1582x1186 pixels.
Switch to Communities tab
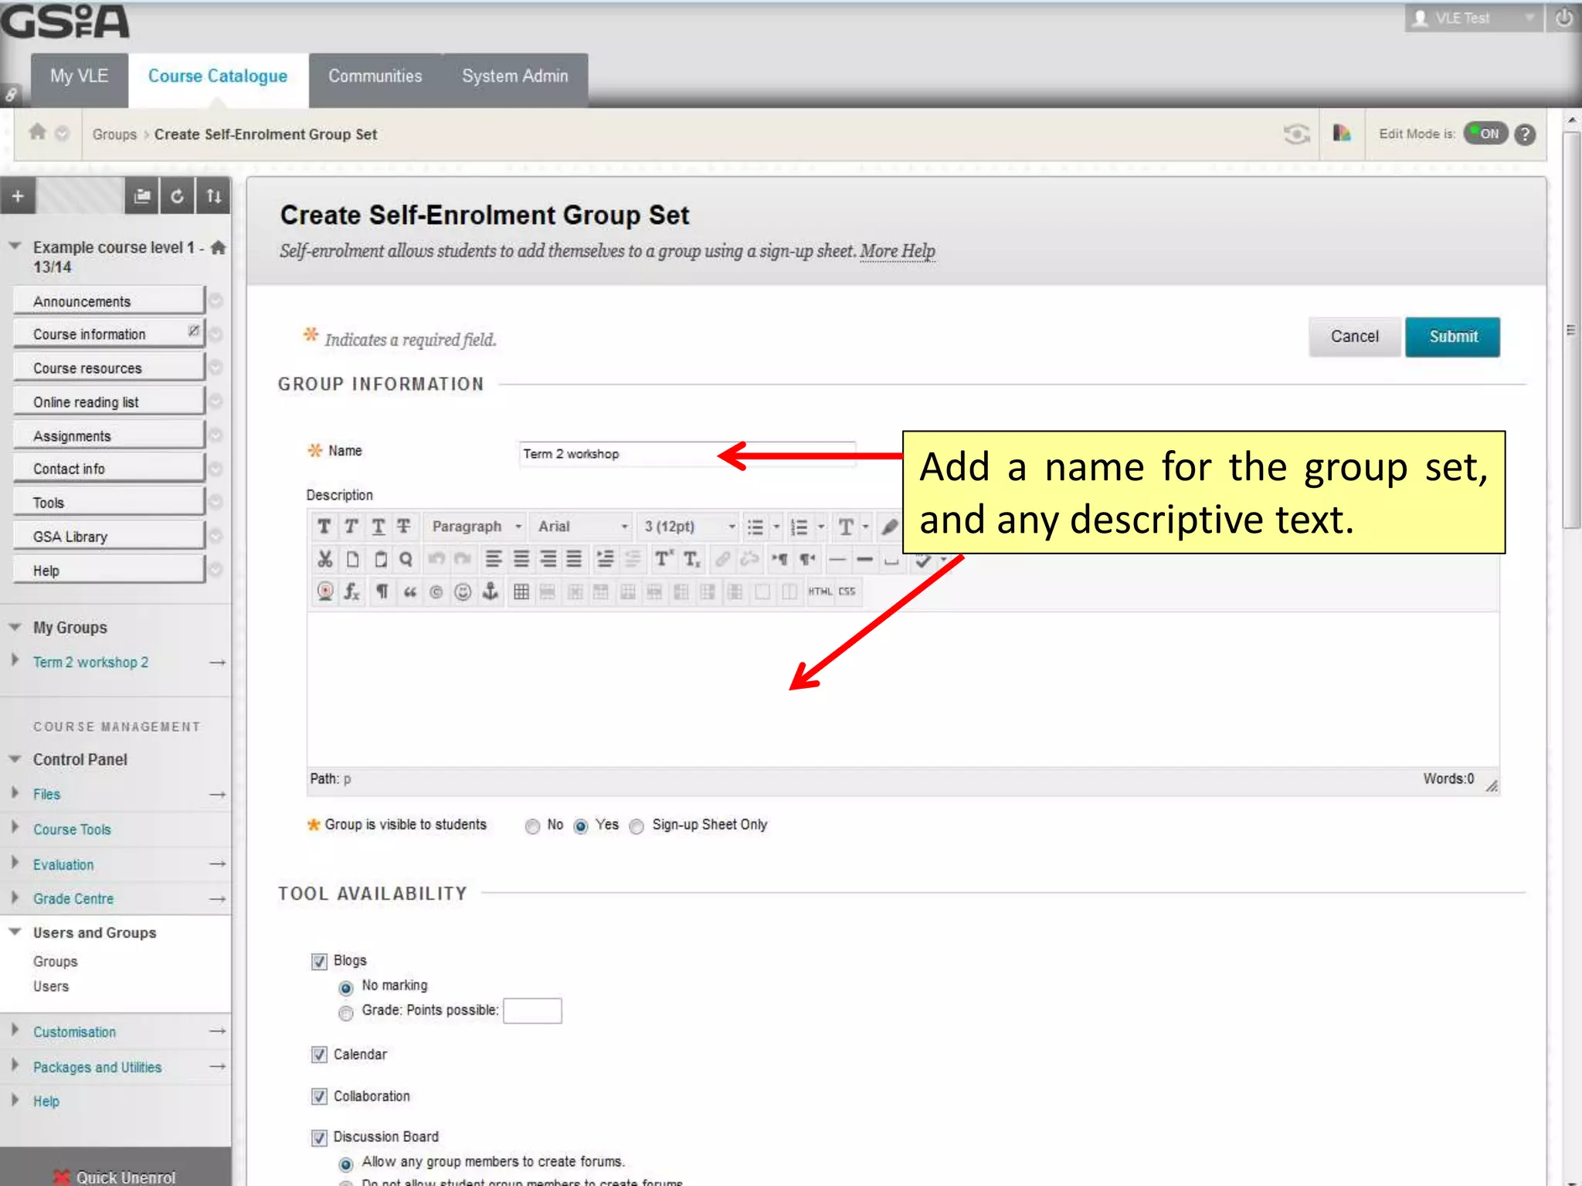coord(375,76)
